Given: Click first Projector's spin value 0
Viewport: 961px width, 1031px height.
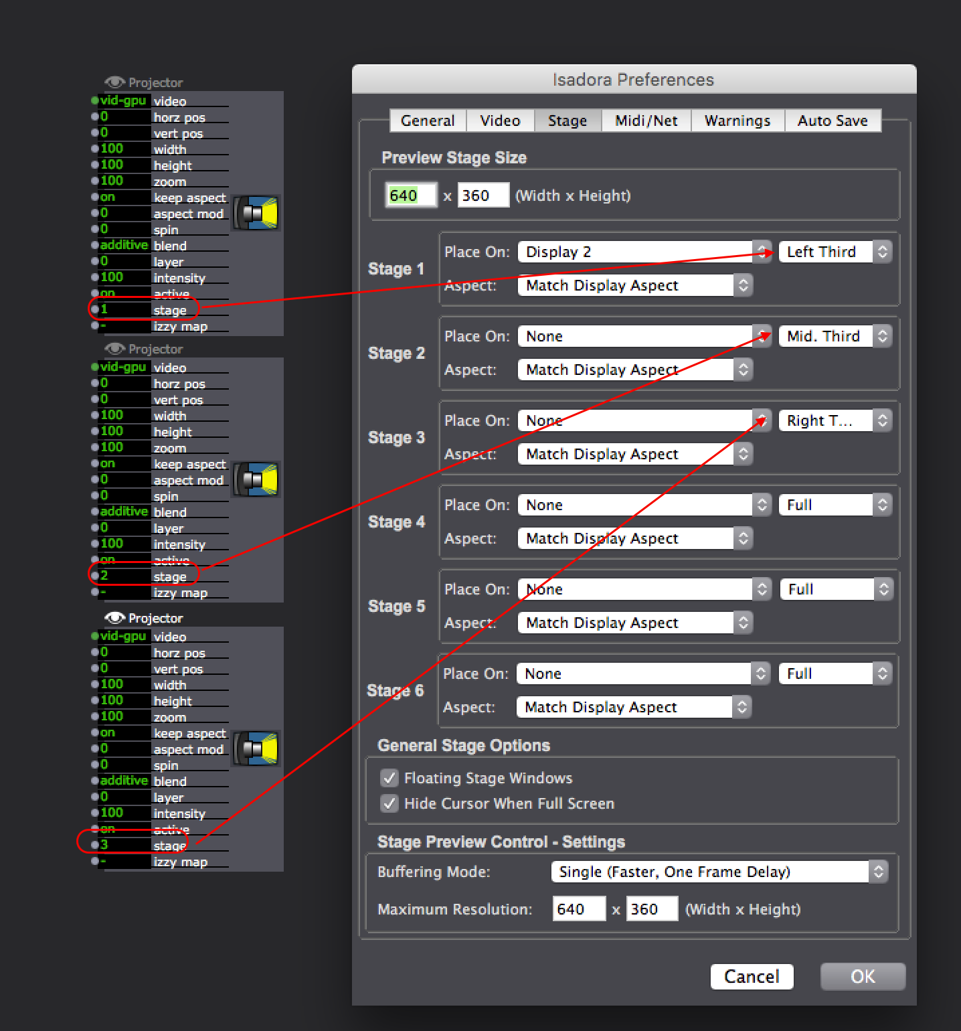Looking at the screenshot, I should point(124,229).
